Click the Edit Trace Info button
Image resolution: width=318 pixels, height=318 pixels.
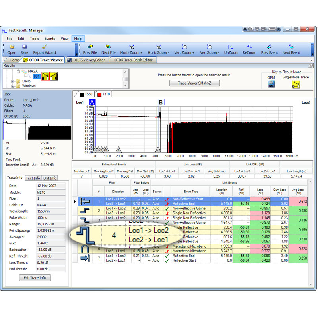pyautogui.click(x=35, y=278)
